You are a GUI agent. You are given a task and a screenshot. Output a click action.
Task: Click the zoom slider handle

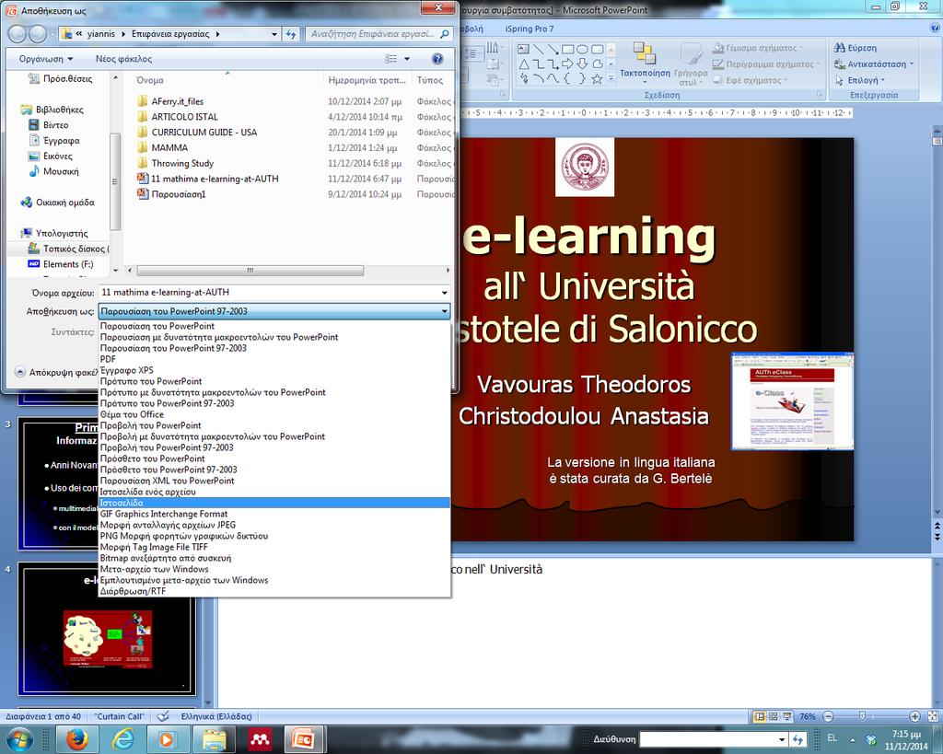(862, 716)
